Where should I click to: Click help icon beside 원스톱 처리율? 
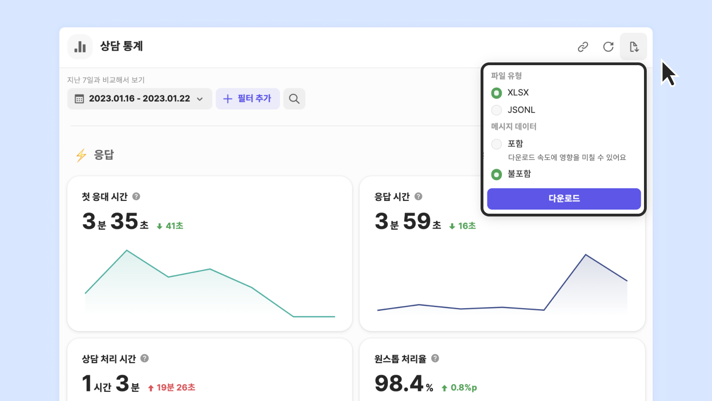tap(435, 359)
